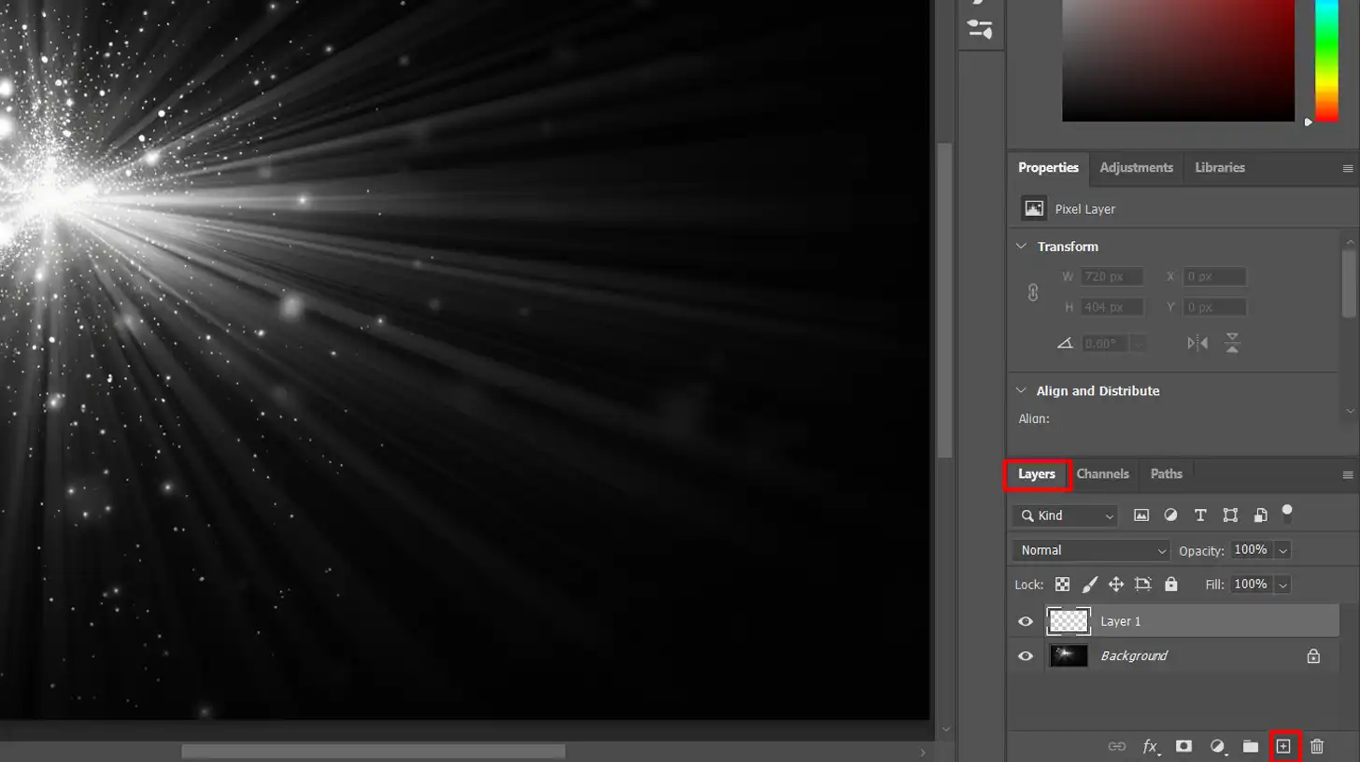This screenshot has height=762, width=1360.
Task: Click the link layers icon
Action: point(1116,746)
